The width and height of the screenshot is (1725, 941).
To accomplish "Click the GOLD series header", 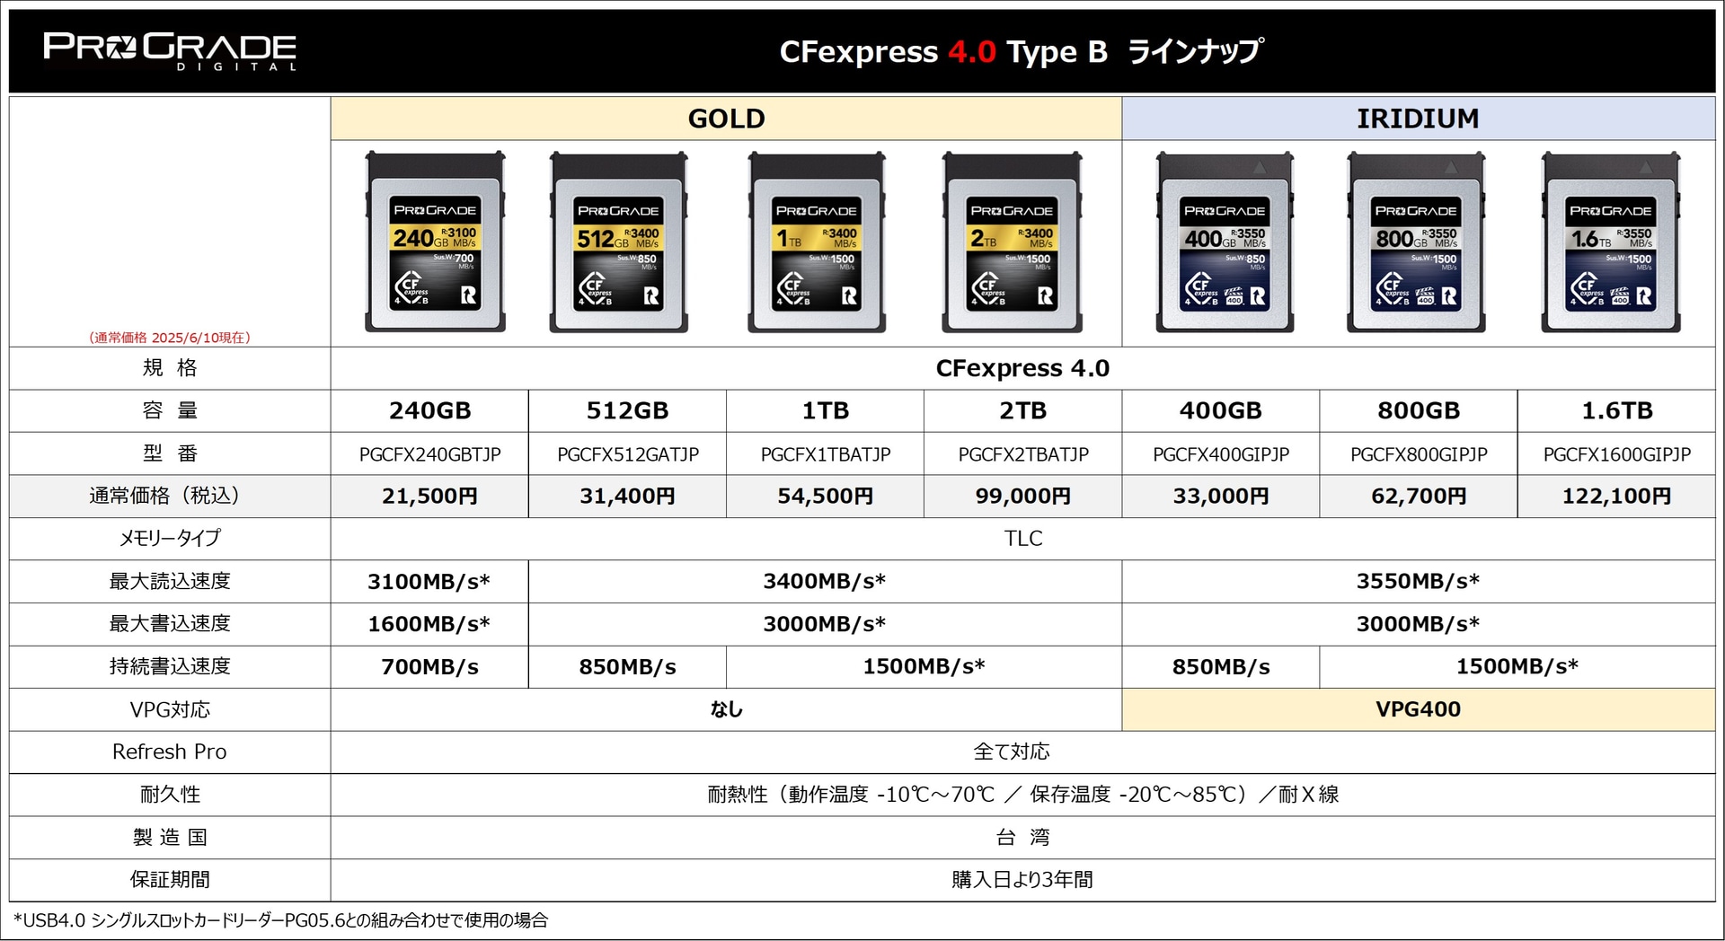I will pyautogui.click(x=726, y=119).
